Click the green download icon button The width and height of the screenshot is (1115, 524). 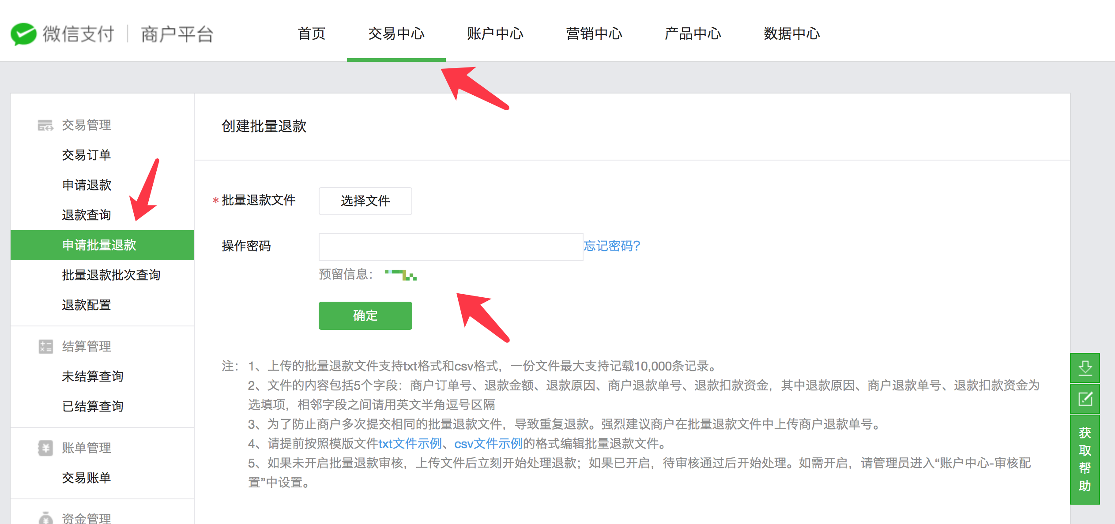(x=1085, y=368)
